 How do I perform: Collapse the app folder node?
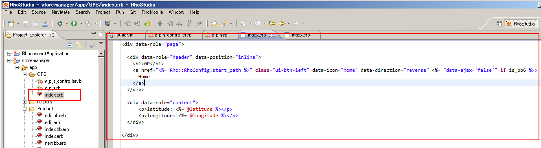click(17, 67)
